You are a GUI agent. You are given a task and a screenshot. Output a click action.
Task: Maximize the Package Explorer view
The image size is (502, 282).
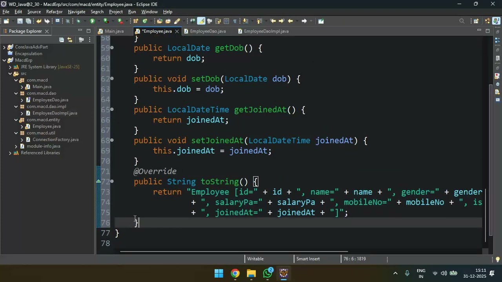[89, 31]
